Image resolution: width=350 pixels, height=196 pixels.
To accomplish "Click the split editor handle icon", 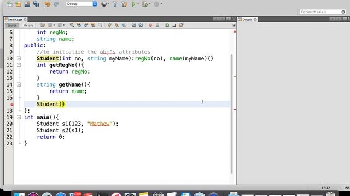I will [x=234, y=26].
